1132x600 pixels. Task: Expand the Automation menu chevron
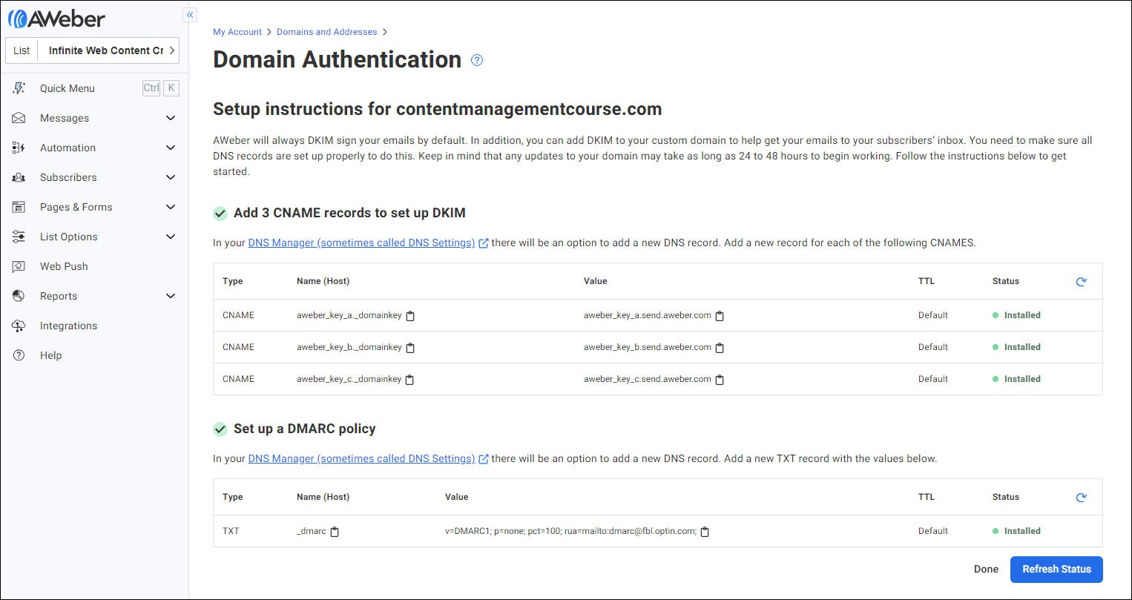pos(171,148)
